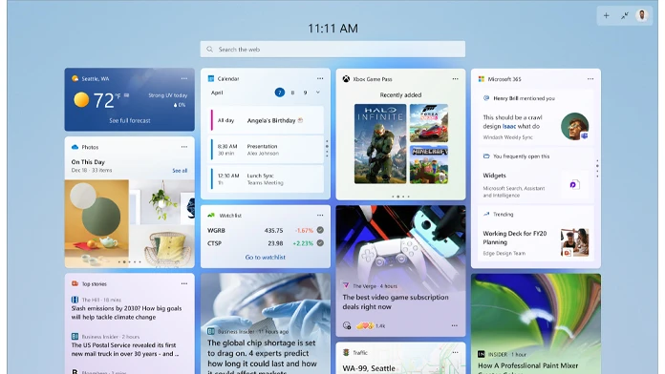Read Slash emissions by 2030 story
The image size is (665, 374).
tap(126, 313)
